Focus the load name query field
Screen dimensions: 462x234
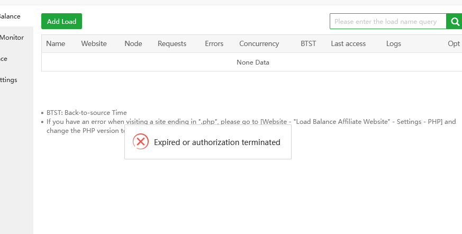point(387,22)
